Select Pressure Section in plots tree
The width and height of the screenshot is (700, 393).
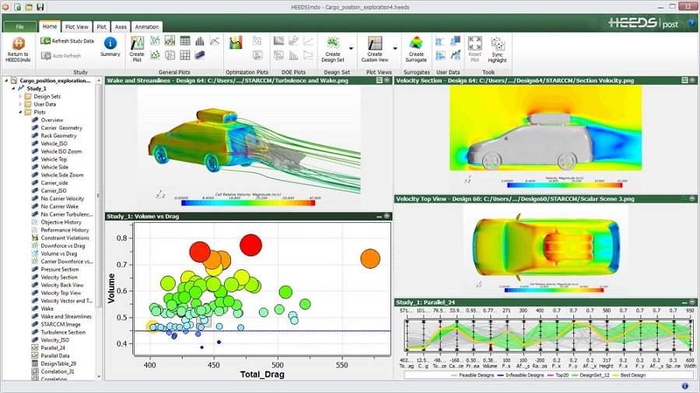[59, 269]
